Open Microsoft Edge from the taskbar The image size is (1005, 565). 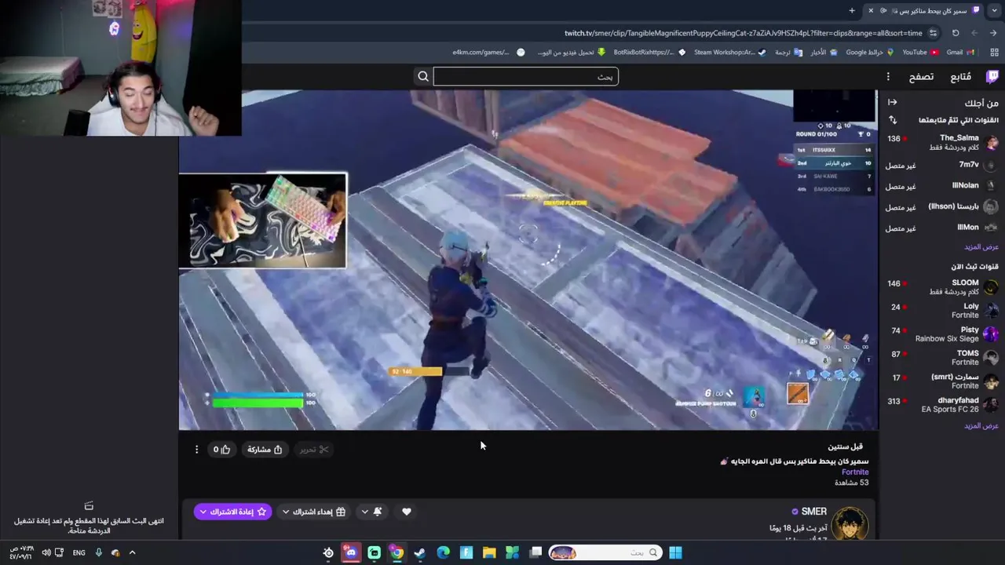pyautogui.click(x=443, y=552)
